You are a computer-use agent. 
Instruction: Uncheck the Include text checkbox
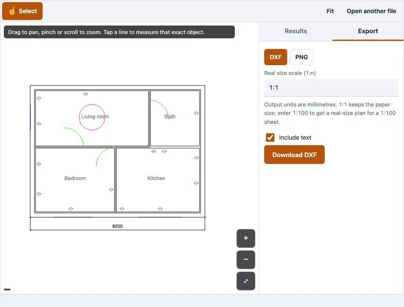click(270, 138)
